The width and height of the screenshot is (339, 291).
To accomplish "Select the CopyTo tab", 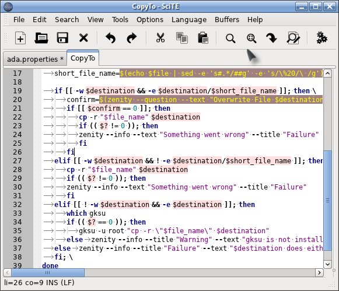I will 83,58.
